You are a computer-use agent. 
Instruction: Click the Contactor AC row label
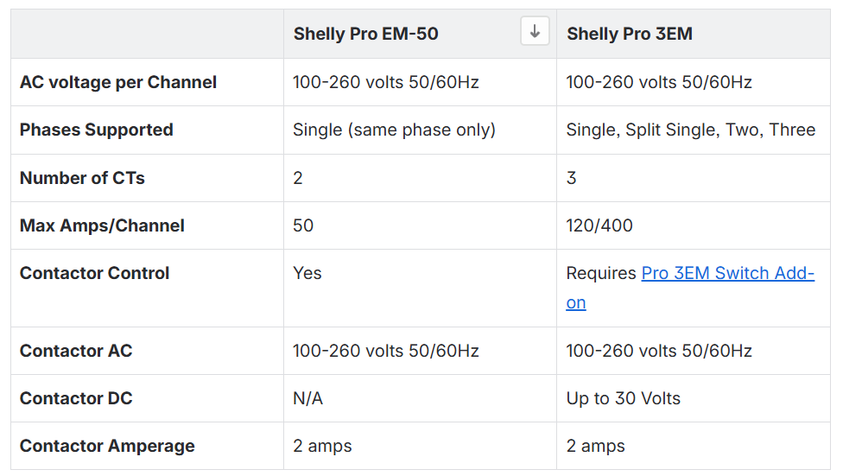click(x=76, y=352)
